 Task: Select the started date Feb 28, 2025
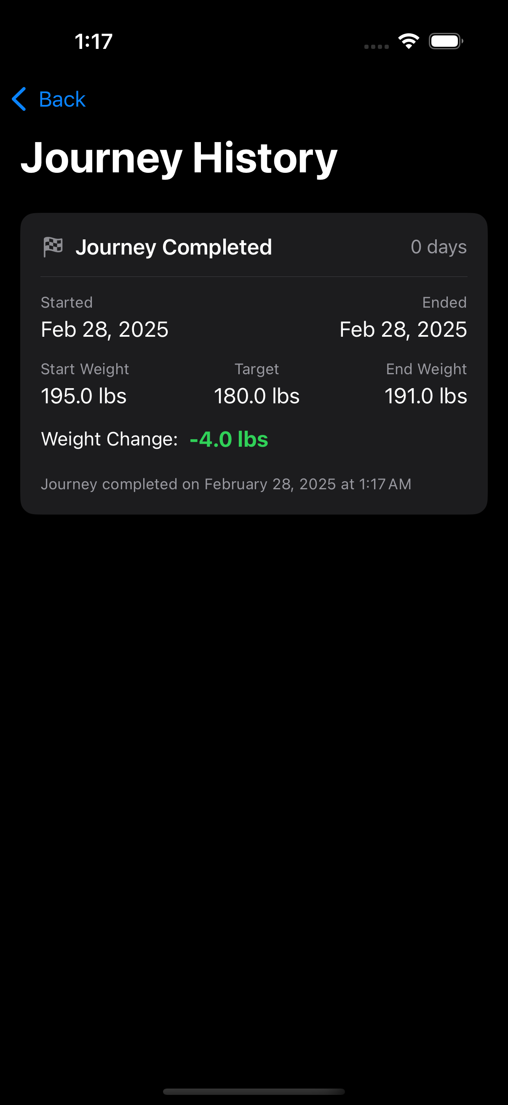pos(104,330)
